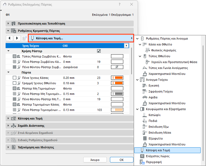
Task: Click 0.20 mm value of Πένα Ίχνους Κάσας
Action: [x=69, y=78]
